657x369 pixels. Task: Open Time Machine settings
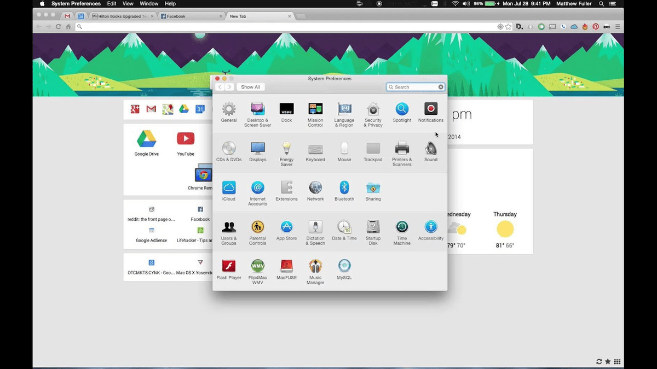(401, 226)
